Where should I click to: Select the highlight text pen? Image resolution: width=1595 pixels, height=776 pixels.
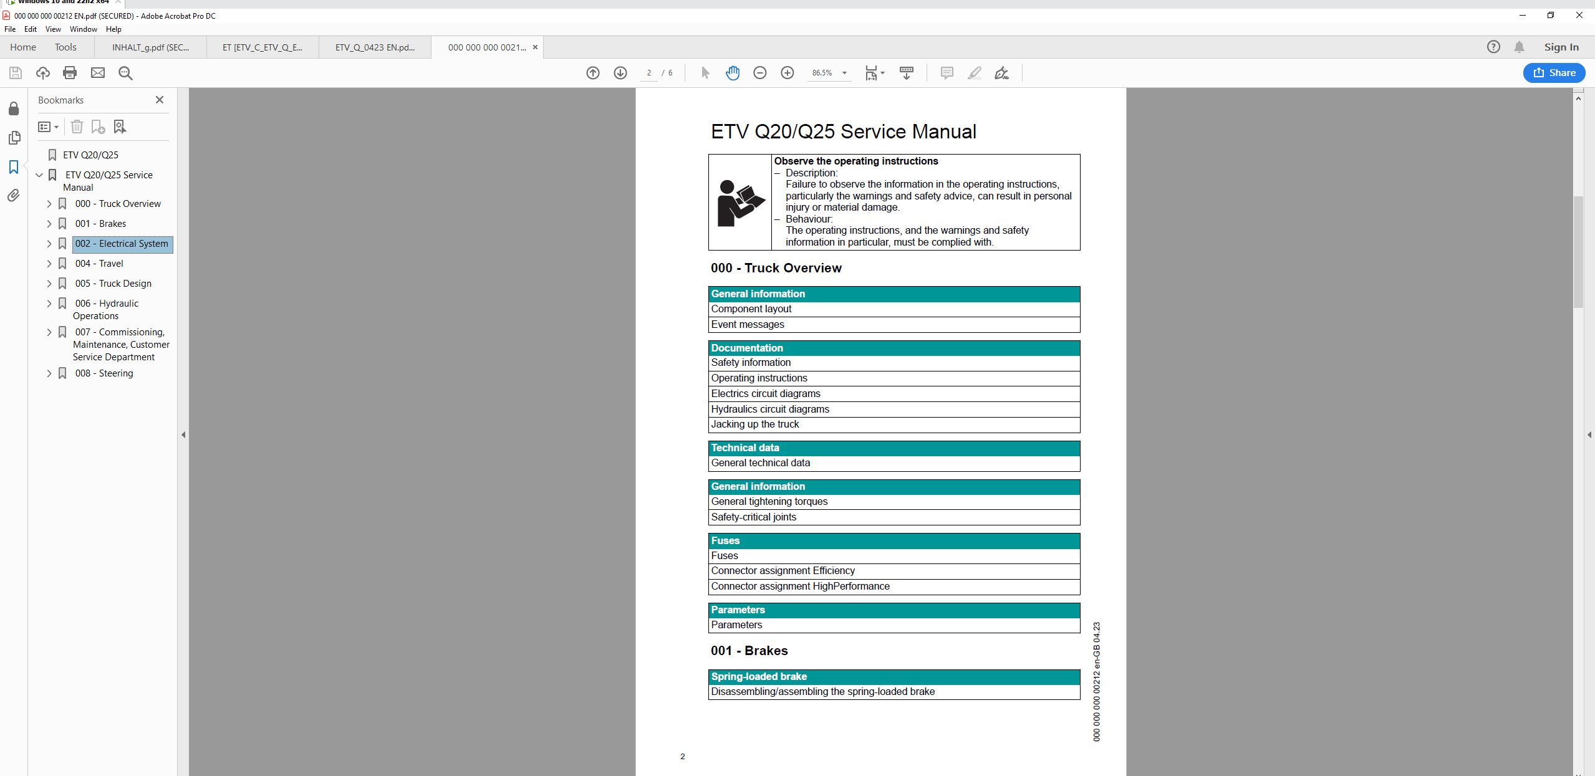tap(974, 73)
